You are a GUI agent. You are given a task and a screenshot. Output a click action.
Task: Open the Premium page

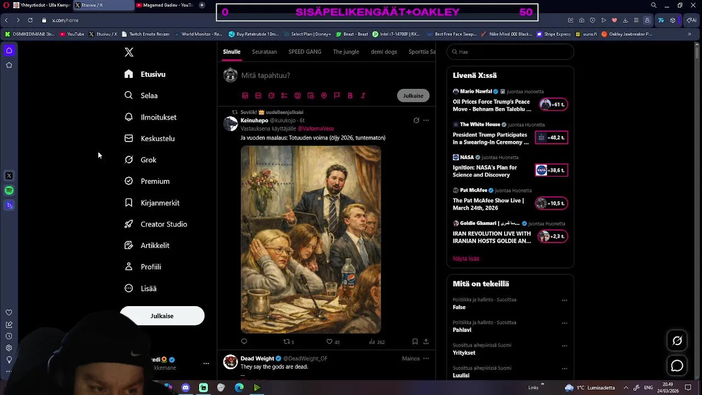(148, 181)
